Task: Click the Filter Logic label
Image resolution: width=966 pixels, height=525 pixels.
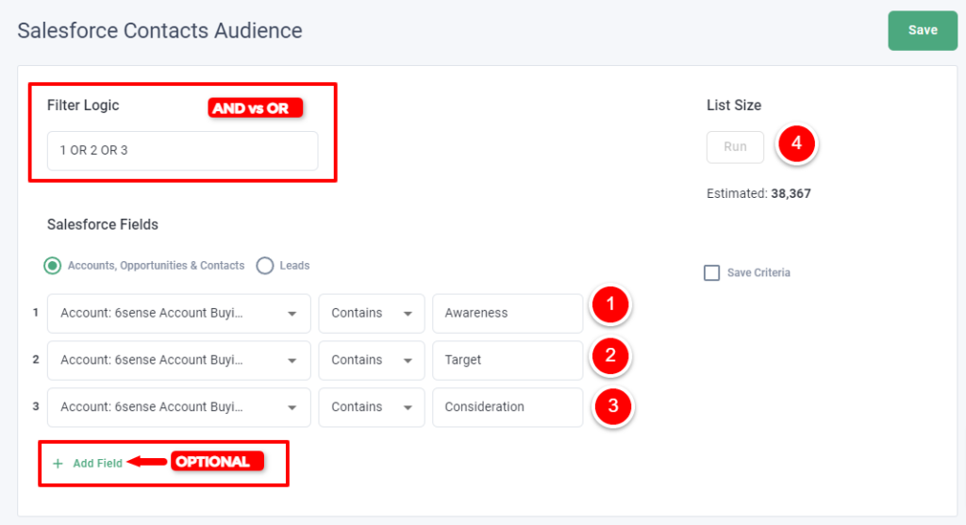Action: tap(83, 106)
